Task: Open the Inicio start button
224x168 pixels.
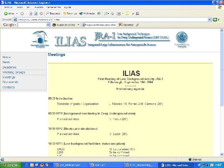Action: (11, 165)
